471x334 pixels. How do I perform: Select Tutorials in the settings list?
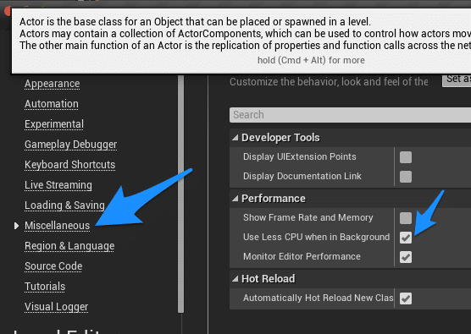click(x=45, y=287)
